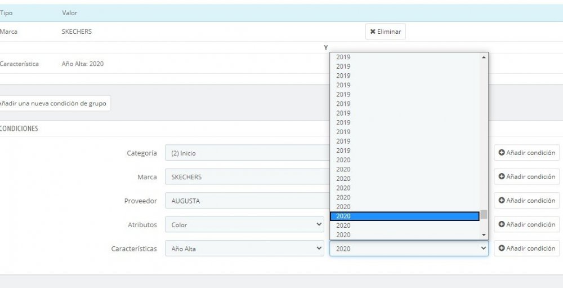Select the highlighted 2020 option

(x=405, y=216)
